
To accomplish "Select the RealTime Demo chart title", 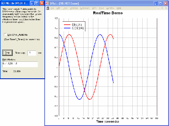I will [108, 13].
